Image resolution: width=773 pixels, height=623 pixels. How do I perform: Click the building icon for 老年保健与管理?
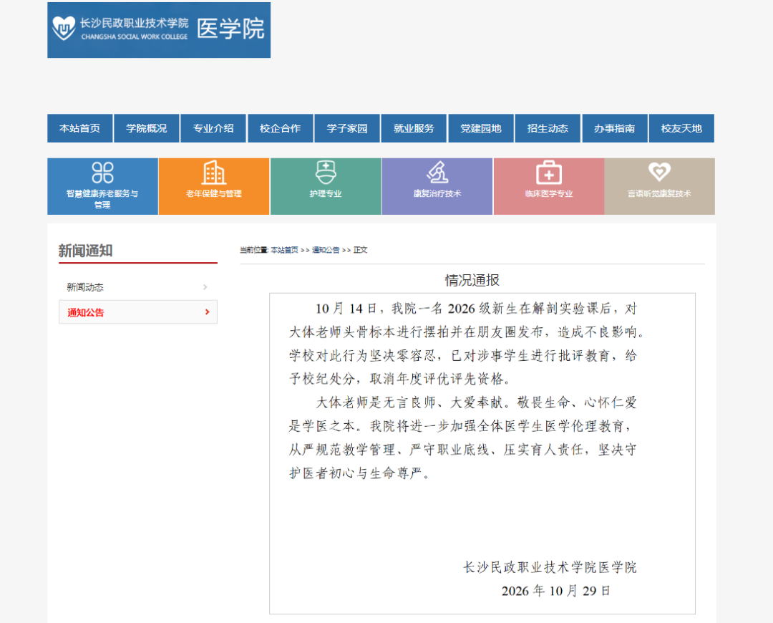click(x=214, y=173)
